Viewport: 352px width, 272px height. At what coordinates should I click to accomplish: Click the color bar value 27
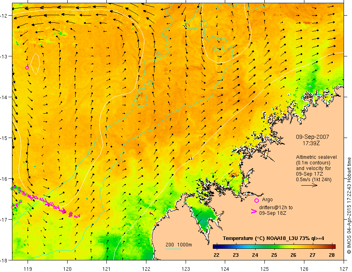click(312, 255)
